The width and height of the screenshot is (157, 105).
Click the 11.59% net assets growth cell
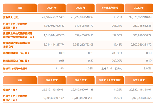pos(116,98)
